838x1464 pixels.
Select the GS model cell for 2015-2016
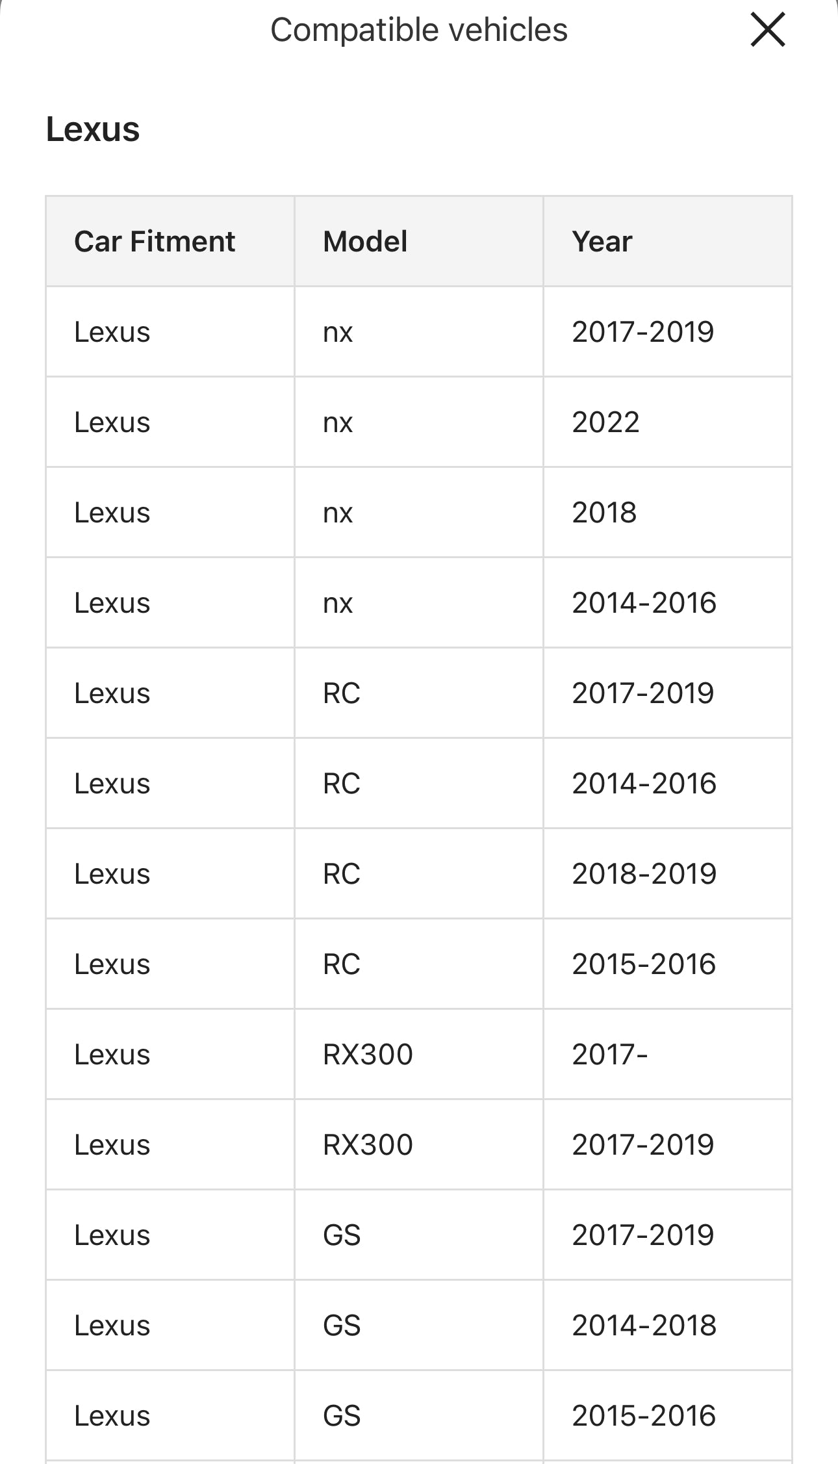tap(419, 1415)
